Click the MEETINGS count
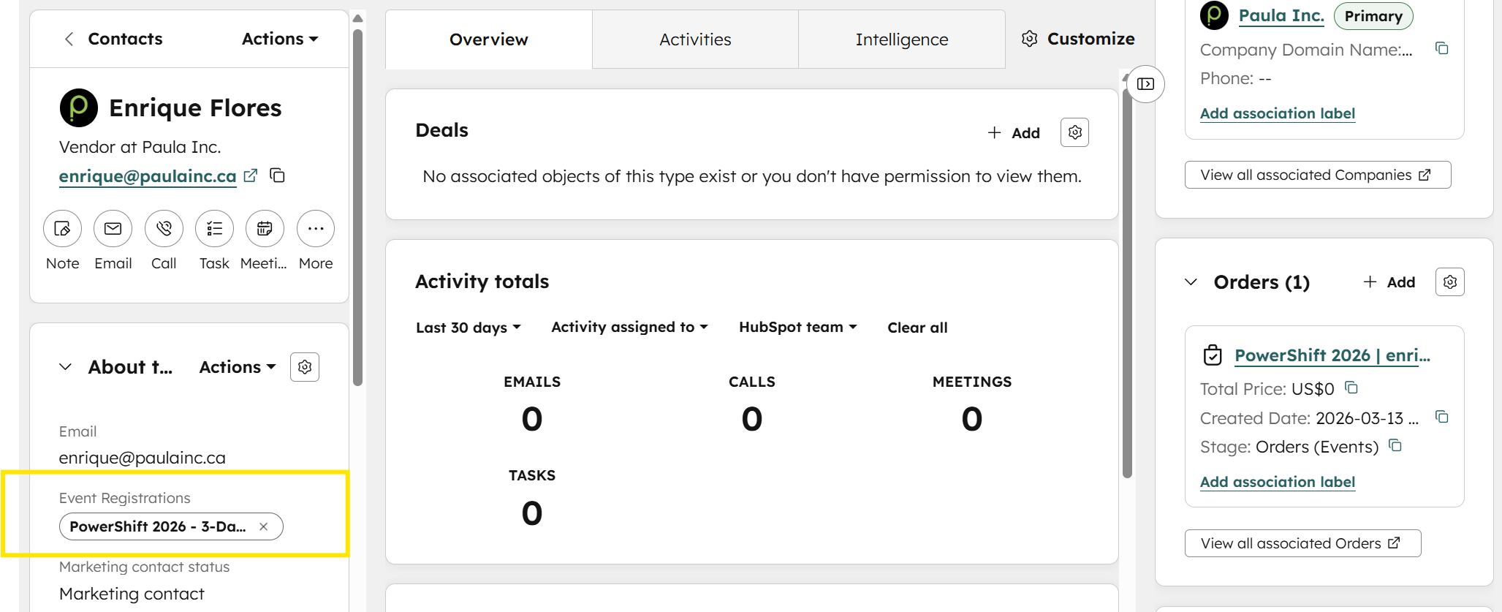The width and height of the screenshot is (1502, 612). coord(972,419)
